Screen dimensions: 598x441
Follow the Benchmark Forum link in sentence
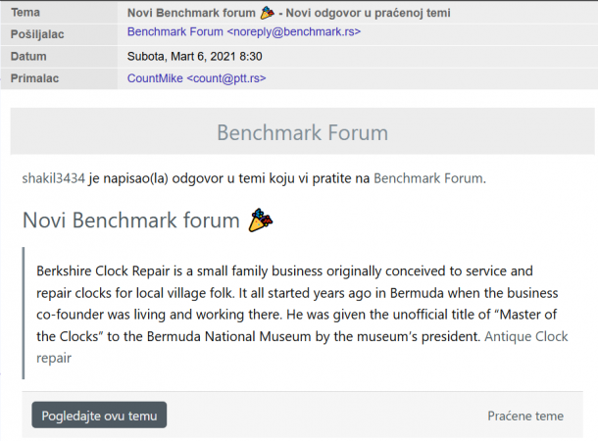pyautogui.click(x=428, y=178)
